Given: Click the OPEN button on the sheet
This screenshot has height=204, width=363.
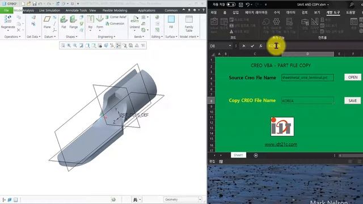Looking at the screenshot, I should click(353, 77).
